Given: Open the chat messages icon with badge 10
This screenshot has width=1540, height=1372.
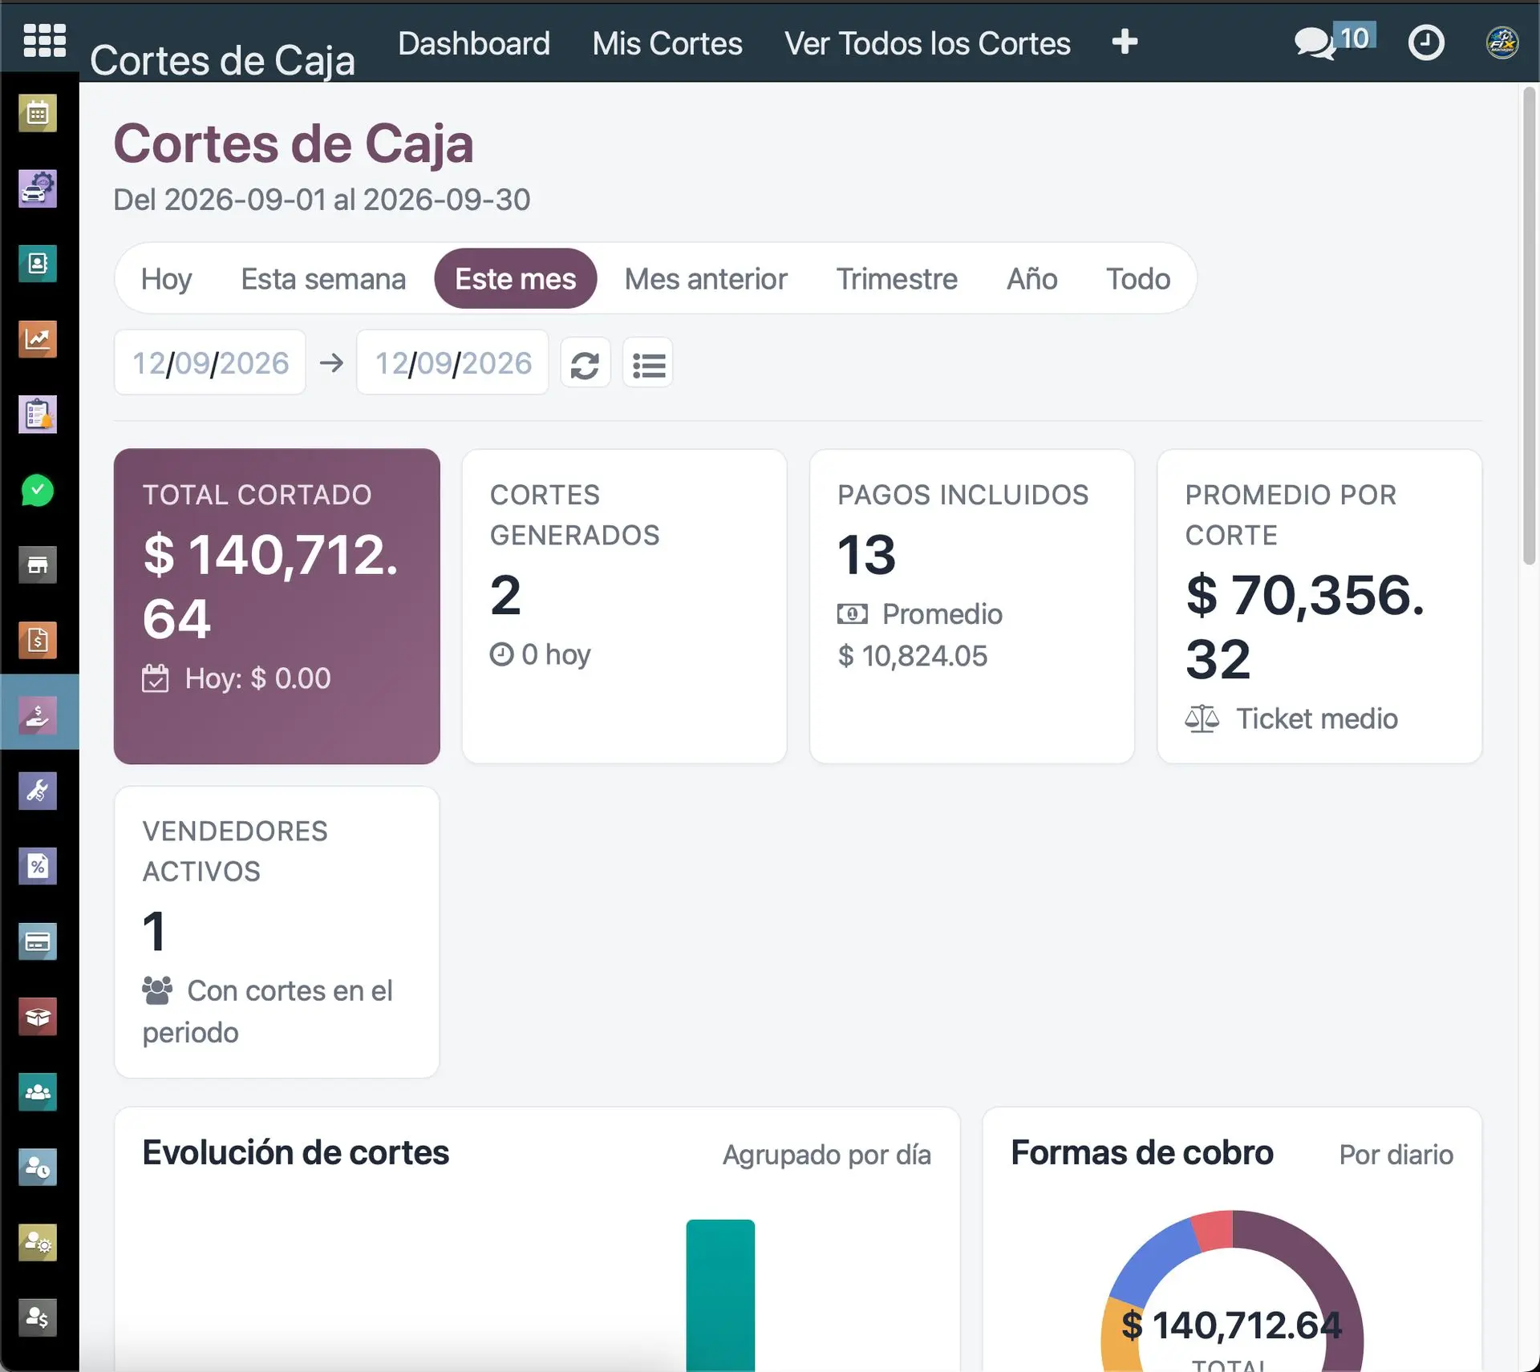Looking at the screenshot, I should tap(1334, 42).
